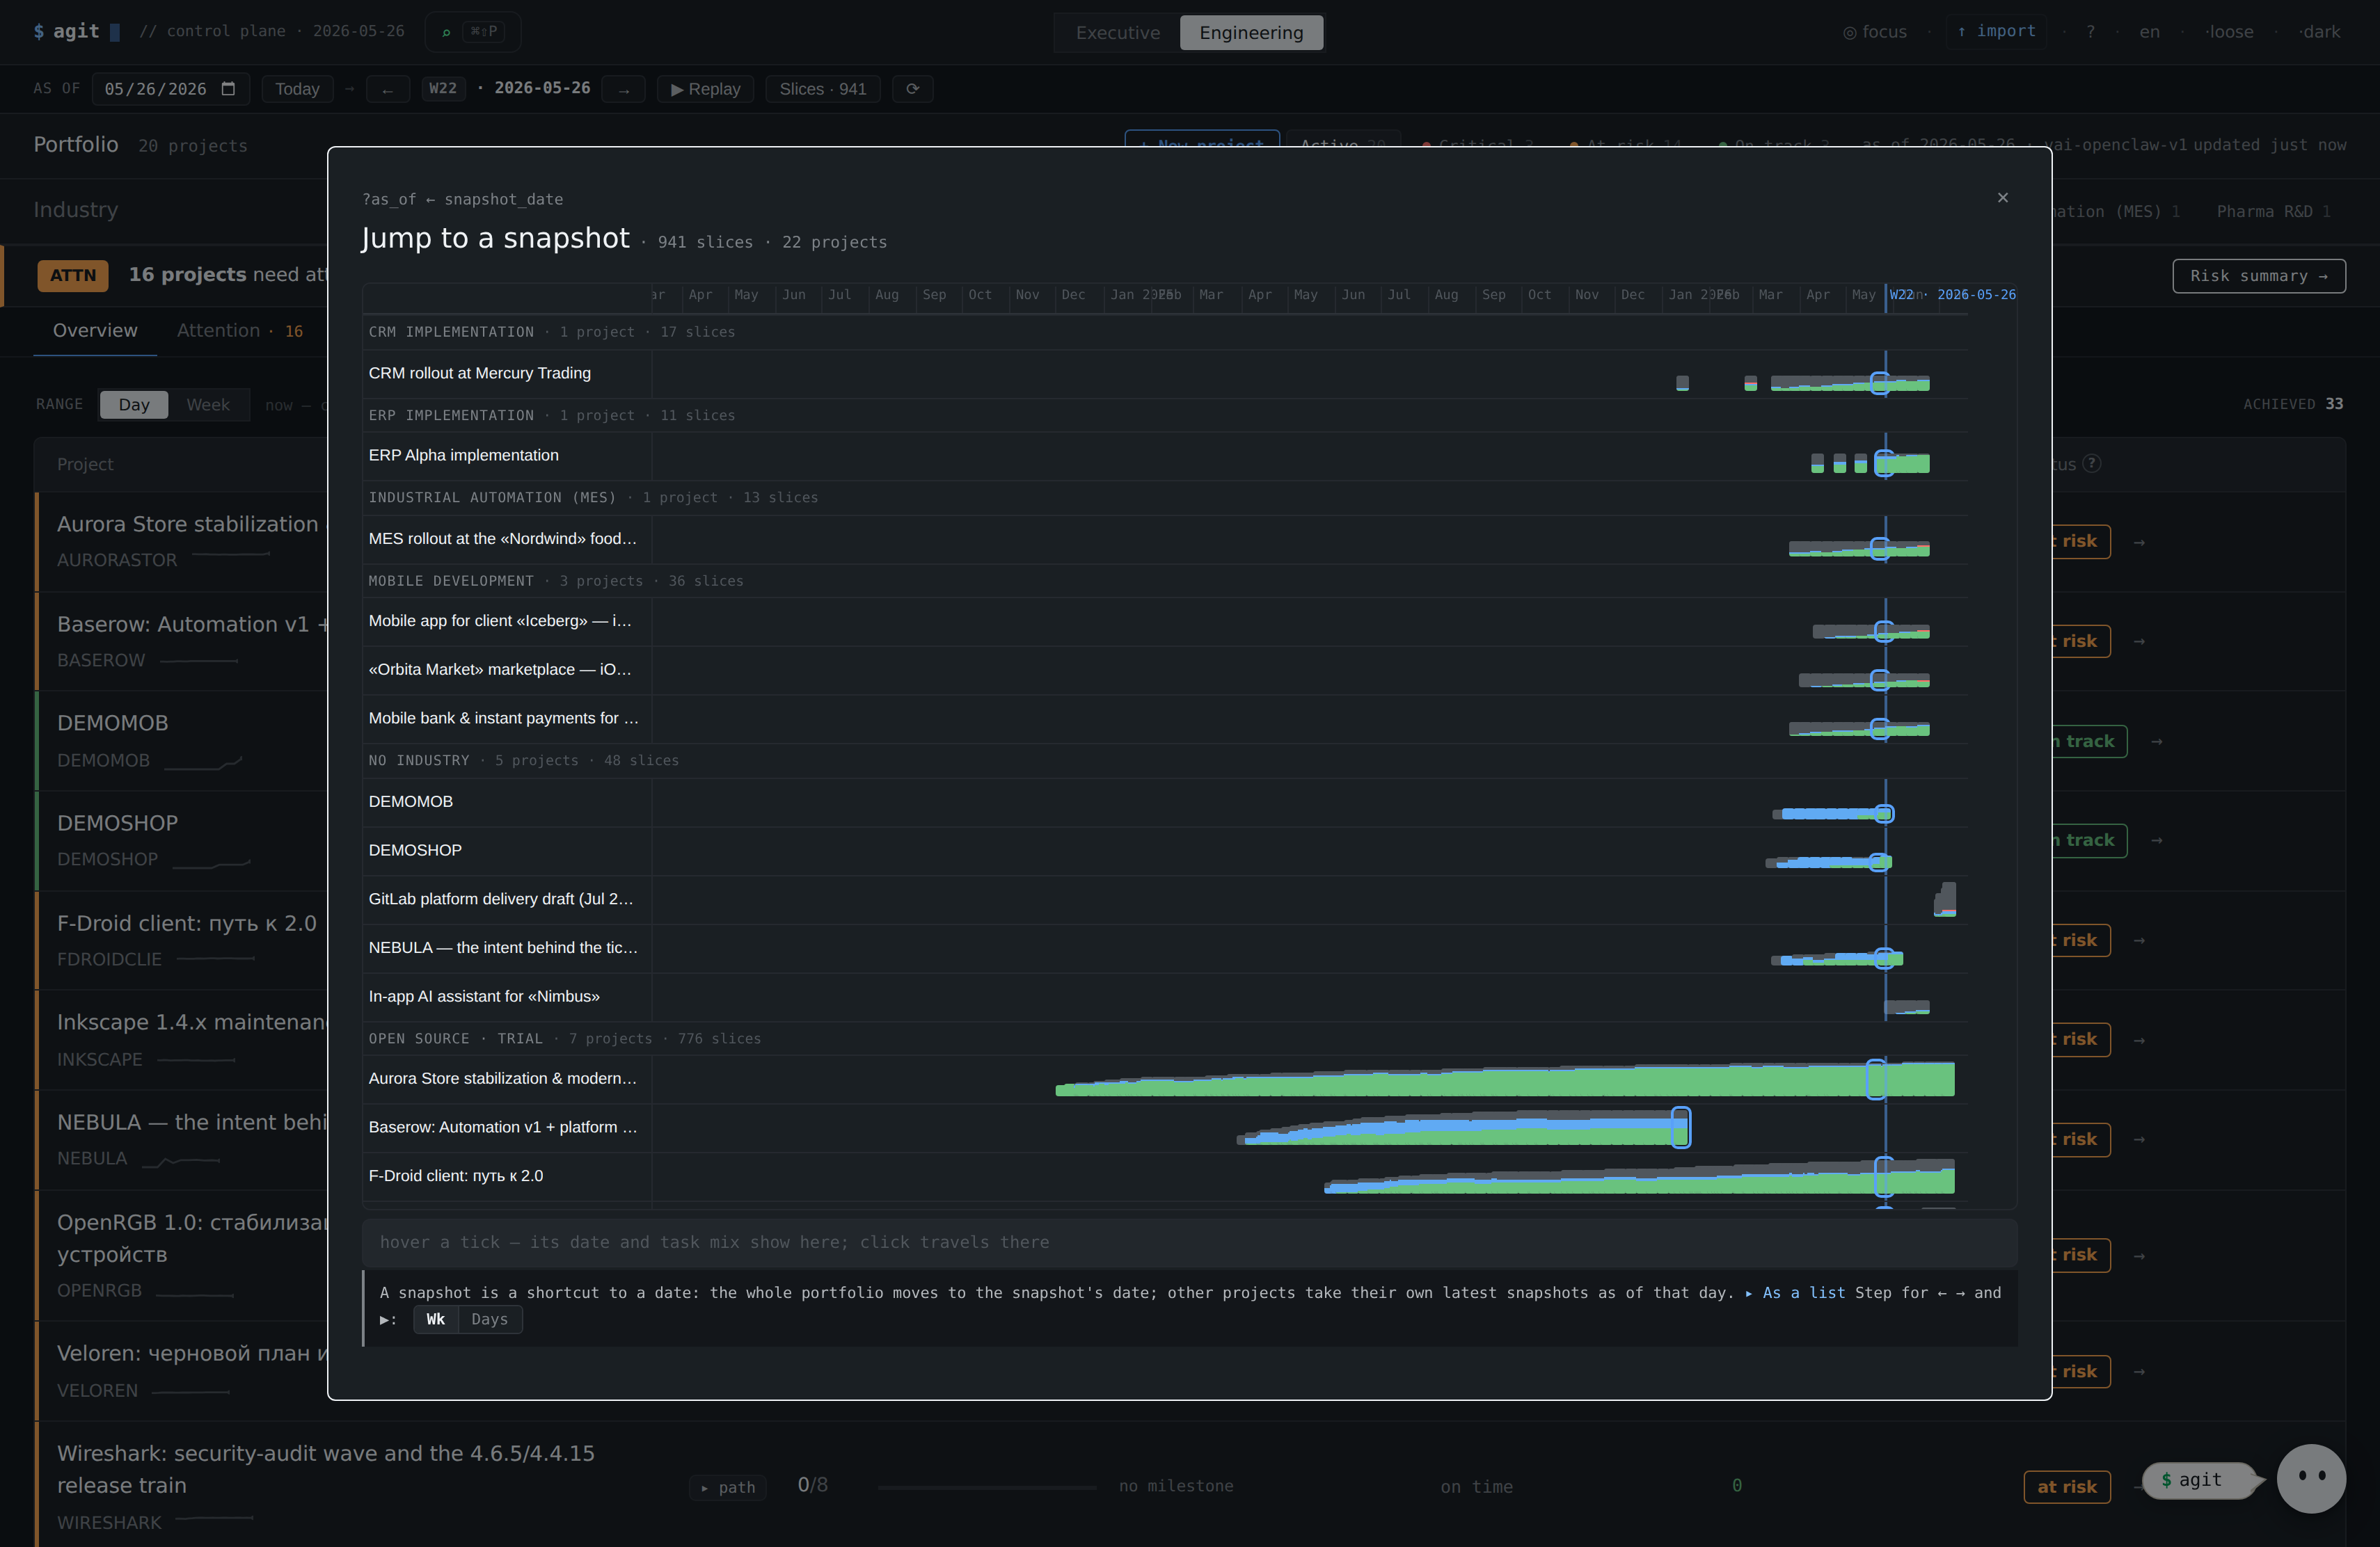Open the Slices 941 button

[x=823, y=89]
